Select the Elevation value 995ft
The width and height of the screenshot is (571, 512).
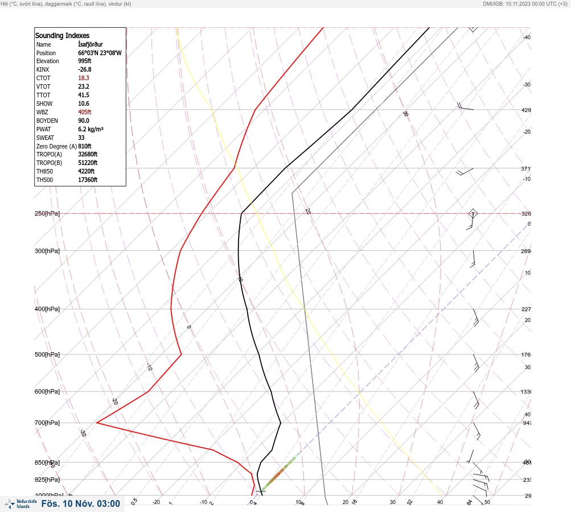[85, 61]
